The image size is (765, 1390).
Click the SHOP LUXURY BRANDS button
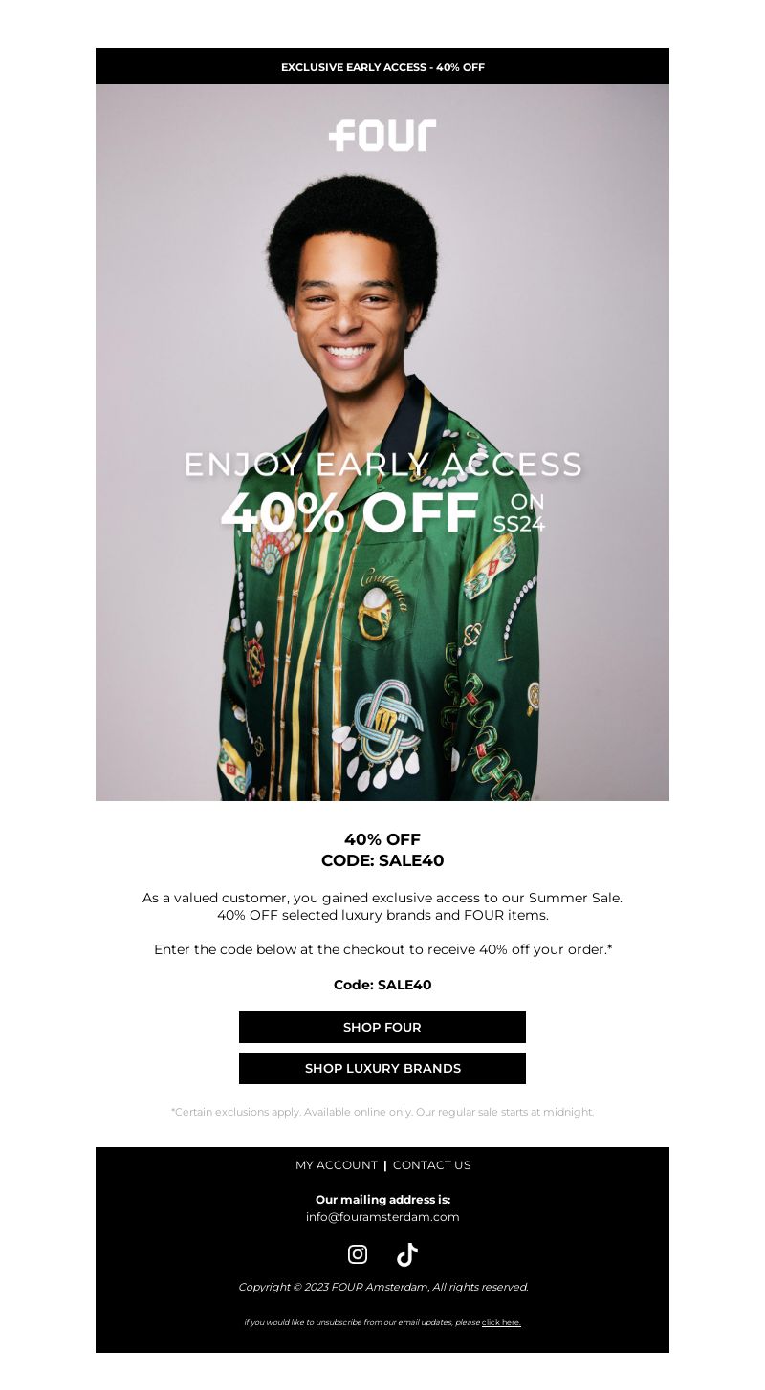[x=382, y=1068]
